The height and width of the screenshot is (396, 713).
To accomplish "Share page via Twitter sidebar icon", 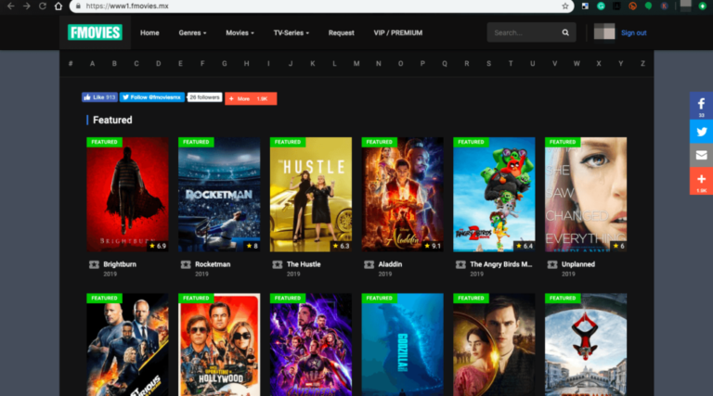I will tap(701, 131).
